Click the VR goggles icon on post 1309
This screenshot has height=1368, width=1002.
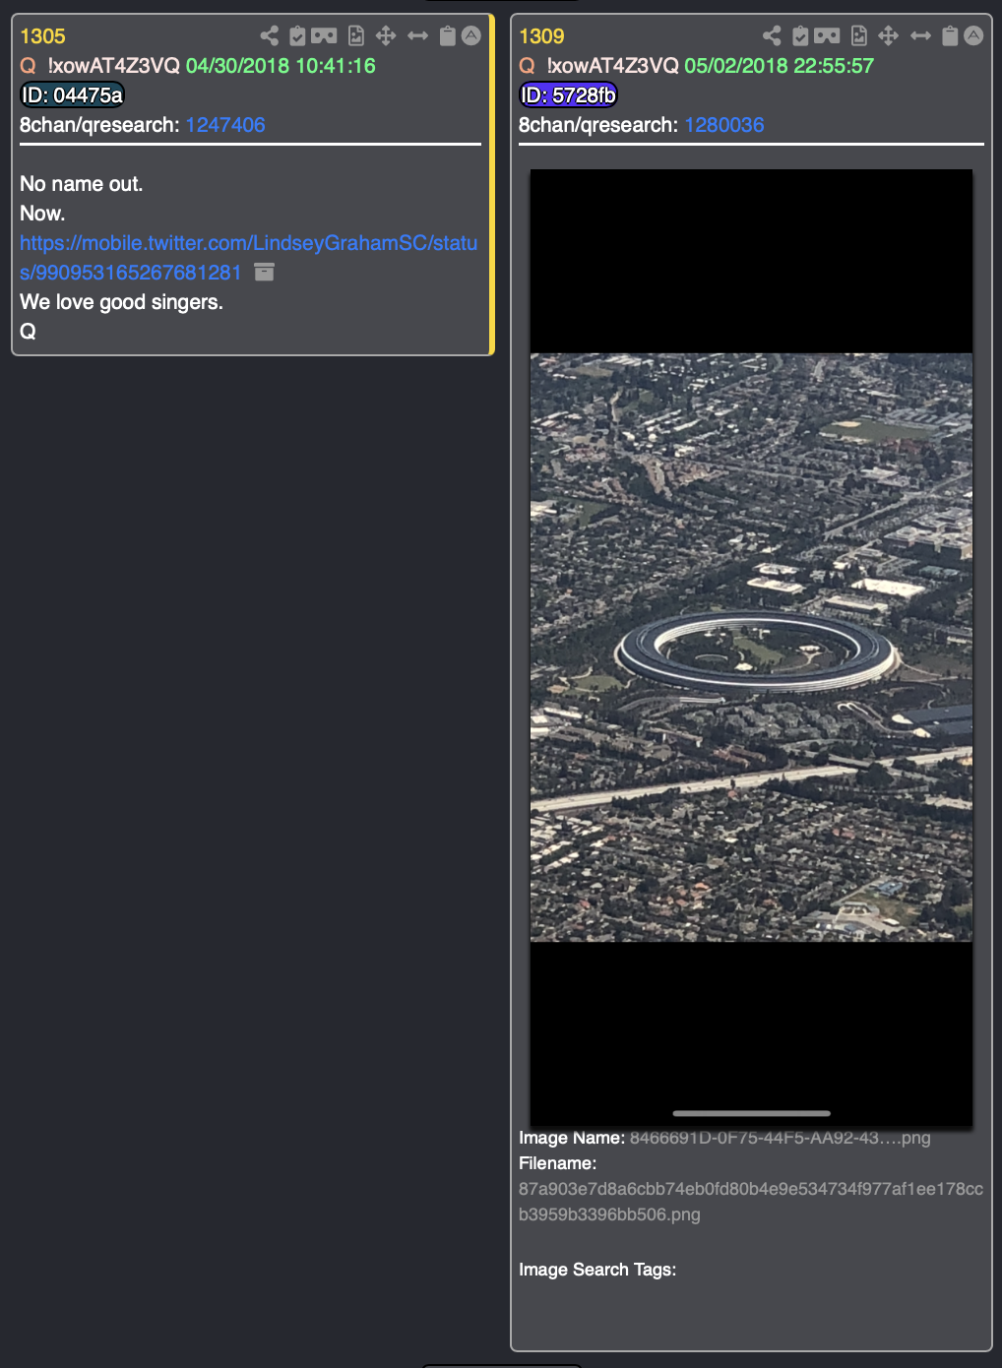click(x=827, y=36)
